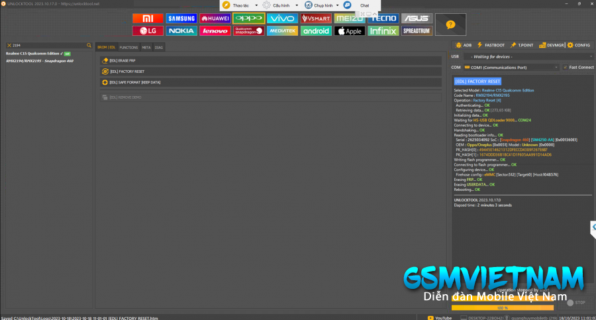Viewport: 596px width, 320px height.
Task: Click the model search input field
Action: pos(49,45)
